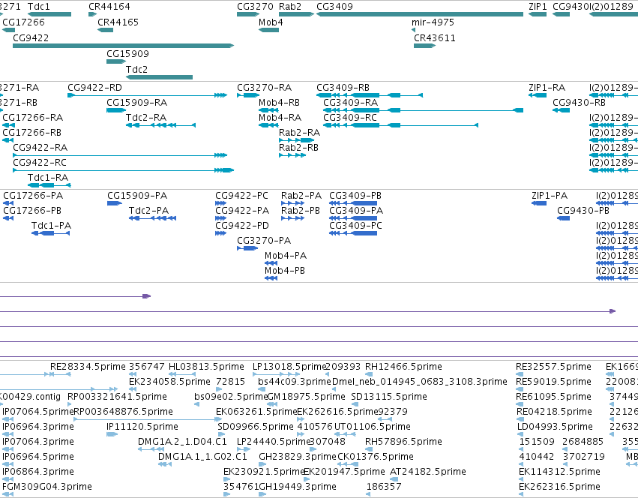This screenshot has width=638, height=498.
Task: Select the Rab2-PA protein label
Action: (x=301, y=196)
